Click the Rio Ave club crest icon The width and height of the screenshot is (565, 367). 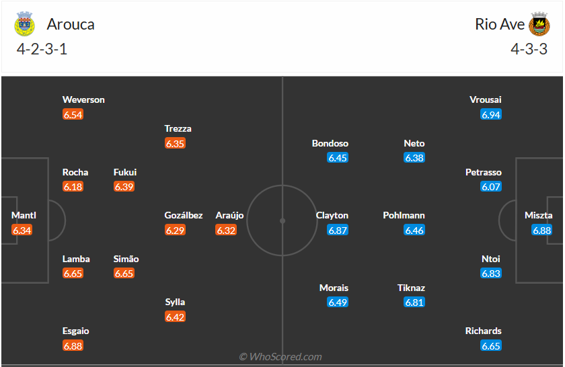539,24
